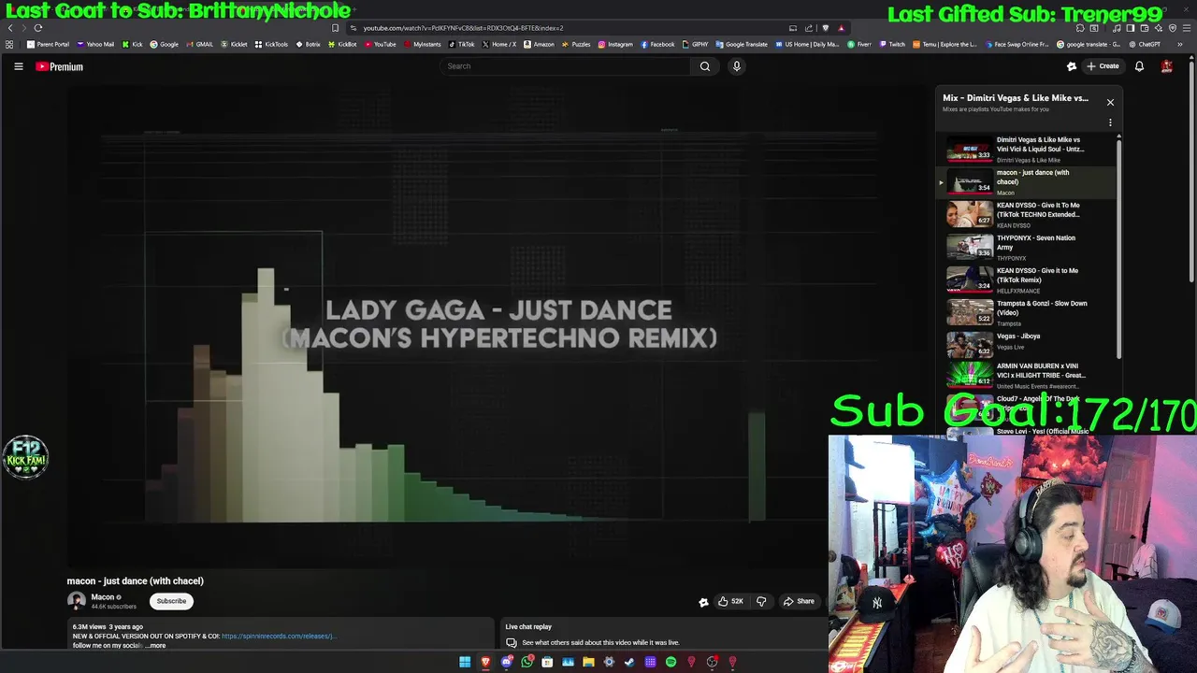Open the GMAIL bookmark
The image size is (1197, 673).
coord(200,44)
